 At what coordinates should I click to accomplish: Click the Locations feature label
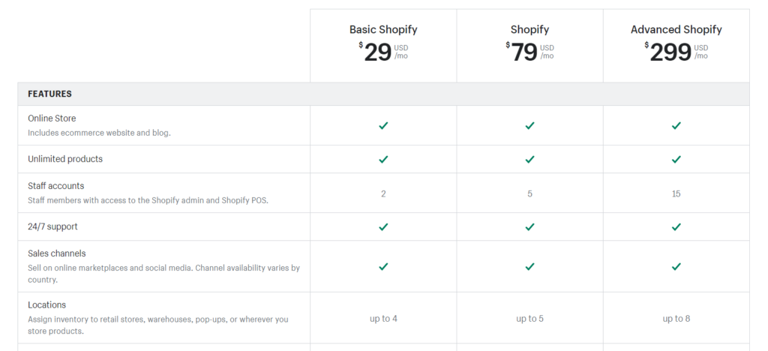(47, 305)
